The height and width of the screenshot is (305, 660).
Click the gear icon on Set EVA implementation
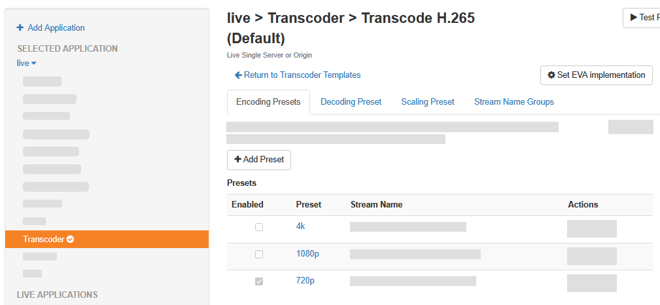coord(551,75)
